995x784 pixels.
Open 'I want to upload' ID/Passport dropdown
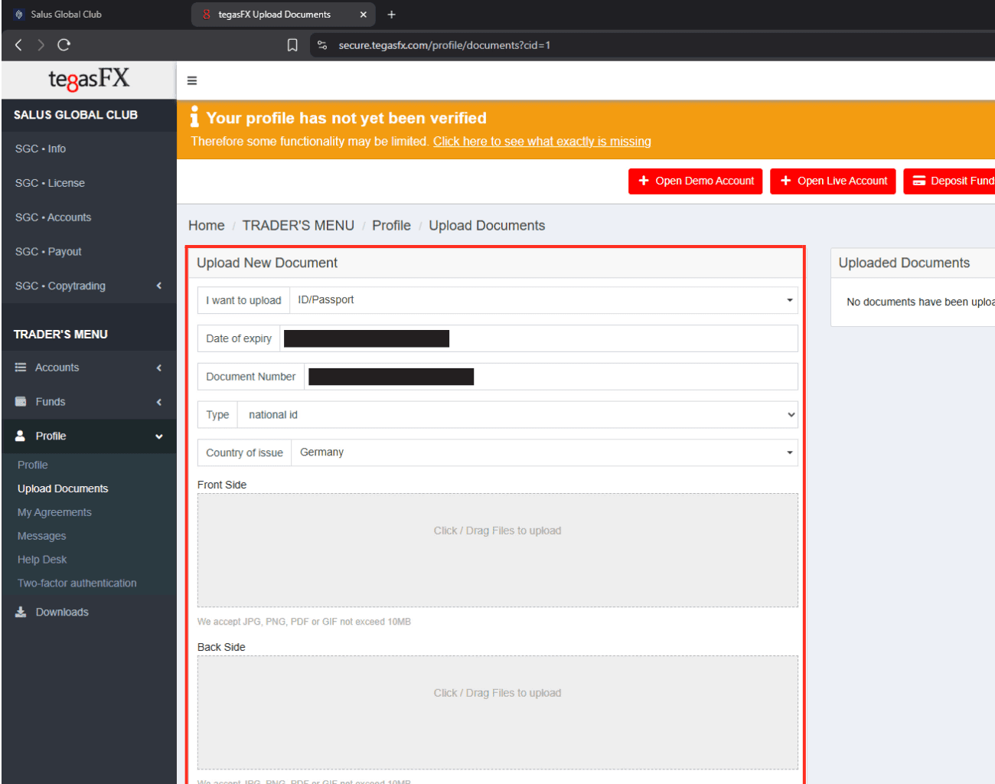point(543,300)
